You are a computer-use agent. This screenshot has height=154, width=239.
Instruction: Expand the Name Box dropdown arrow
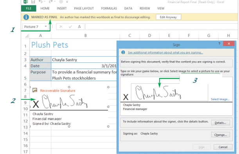(46, 27)
